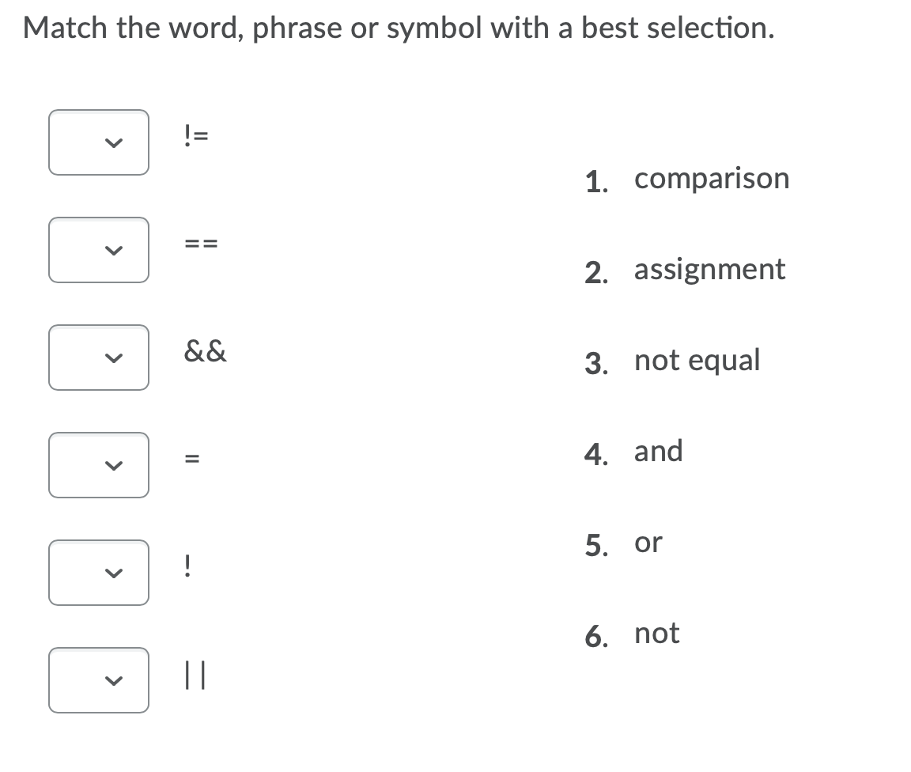Click the "comparison" answer option
This screenshot has height=772, width=911.
(x=712, y=179)
